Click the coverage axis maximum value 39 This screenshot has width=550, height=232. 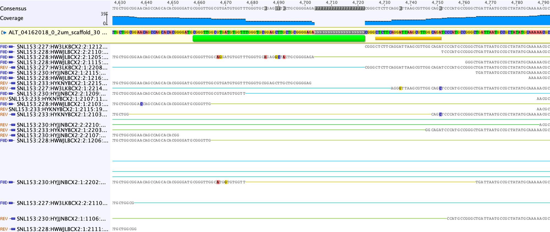pyautogui.click(x=103, y=14)
